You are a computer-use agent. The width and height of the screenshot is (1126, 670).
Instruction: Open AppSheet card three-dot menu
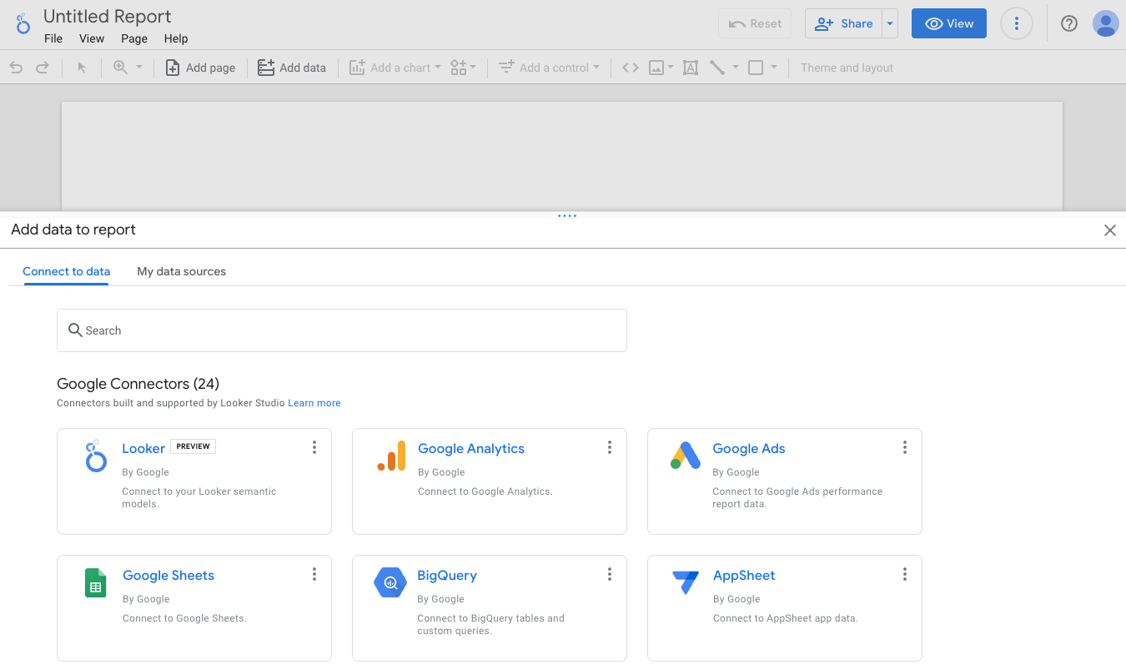click(x=905, y=574)
